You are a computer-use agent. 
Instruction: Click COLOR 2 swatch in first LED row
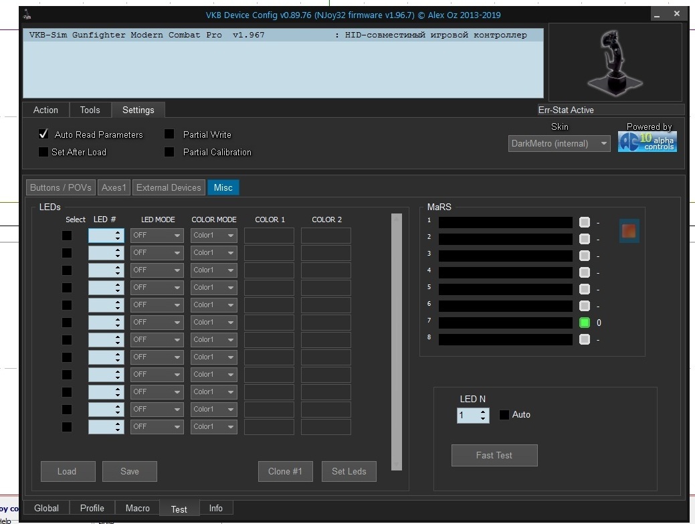pos(326,236)
